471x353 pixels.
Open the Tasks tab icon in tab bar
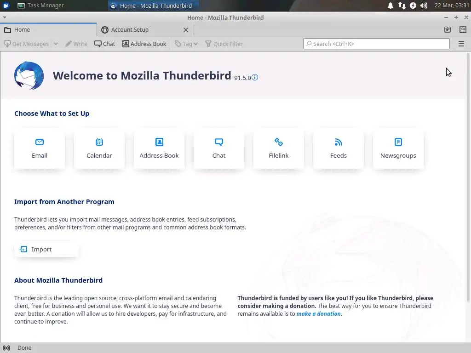click(x=463, y=29)
